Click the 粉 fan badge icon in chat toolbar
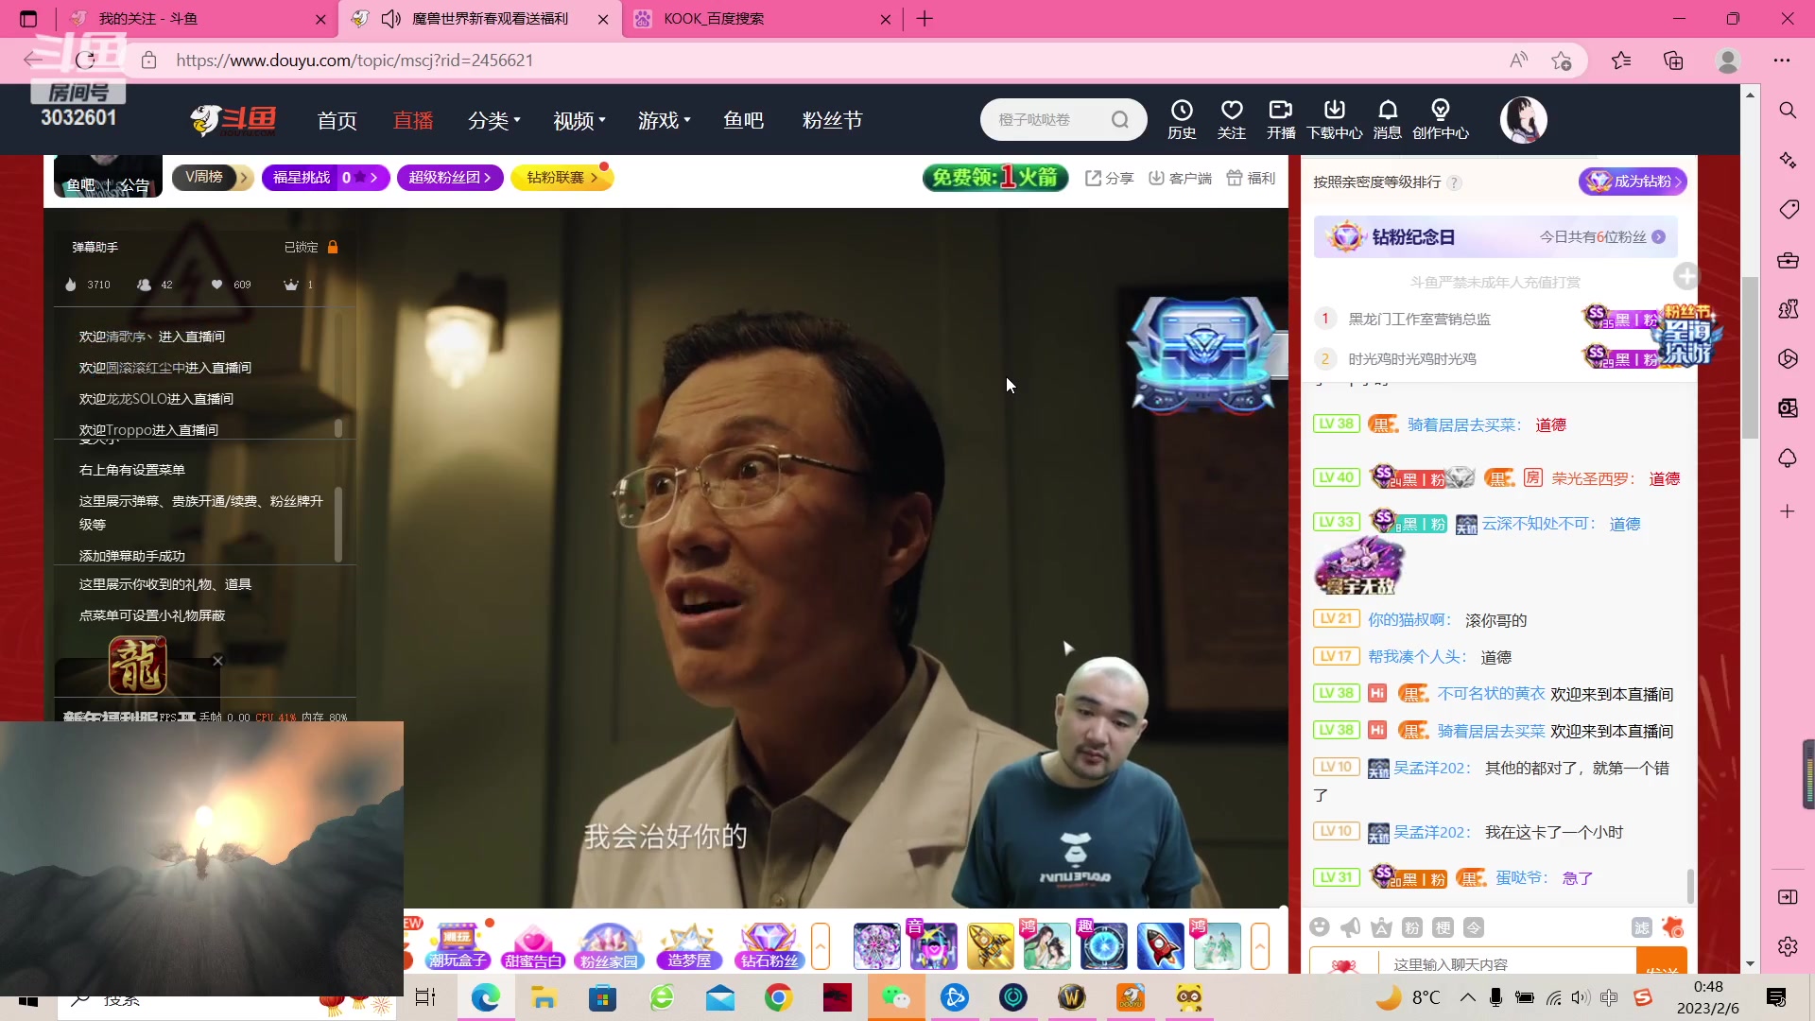This screenshot has width=1815, height=1021. 1412,927
